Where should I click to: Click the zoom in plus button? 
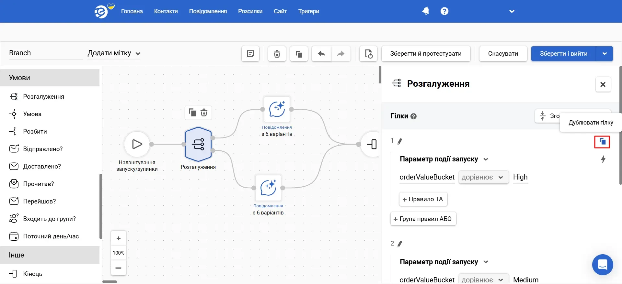coord(119,238)
